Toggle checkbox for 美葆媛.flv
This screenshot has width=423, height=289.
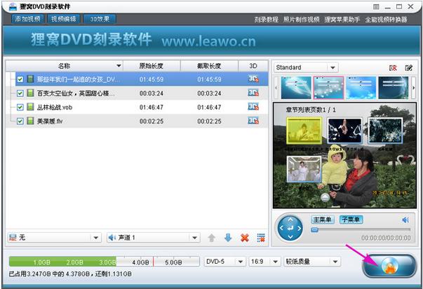20,121
